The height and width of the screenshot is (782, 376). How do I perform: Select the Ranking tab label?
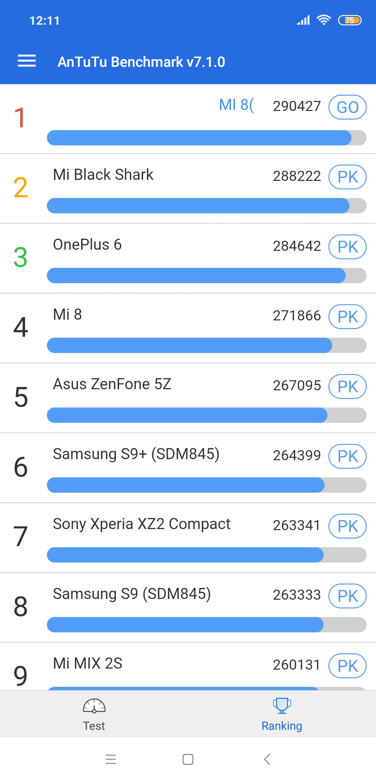(x=282, y=726)
